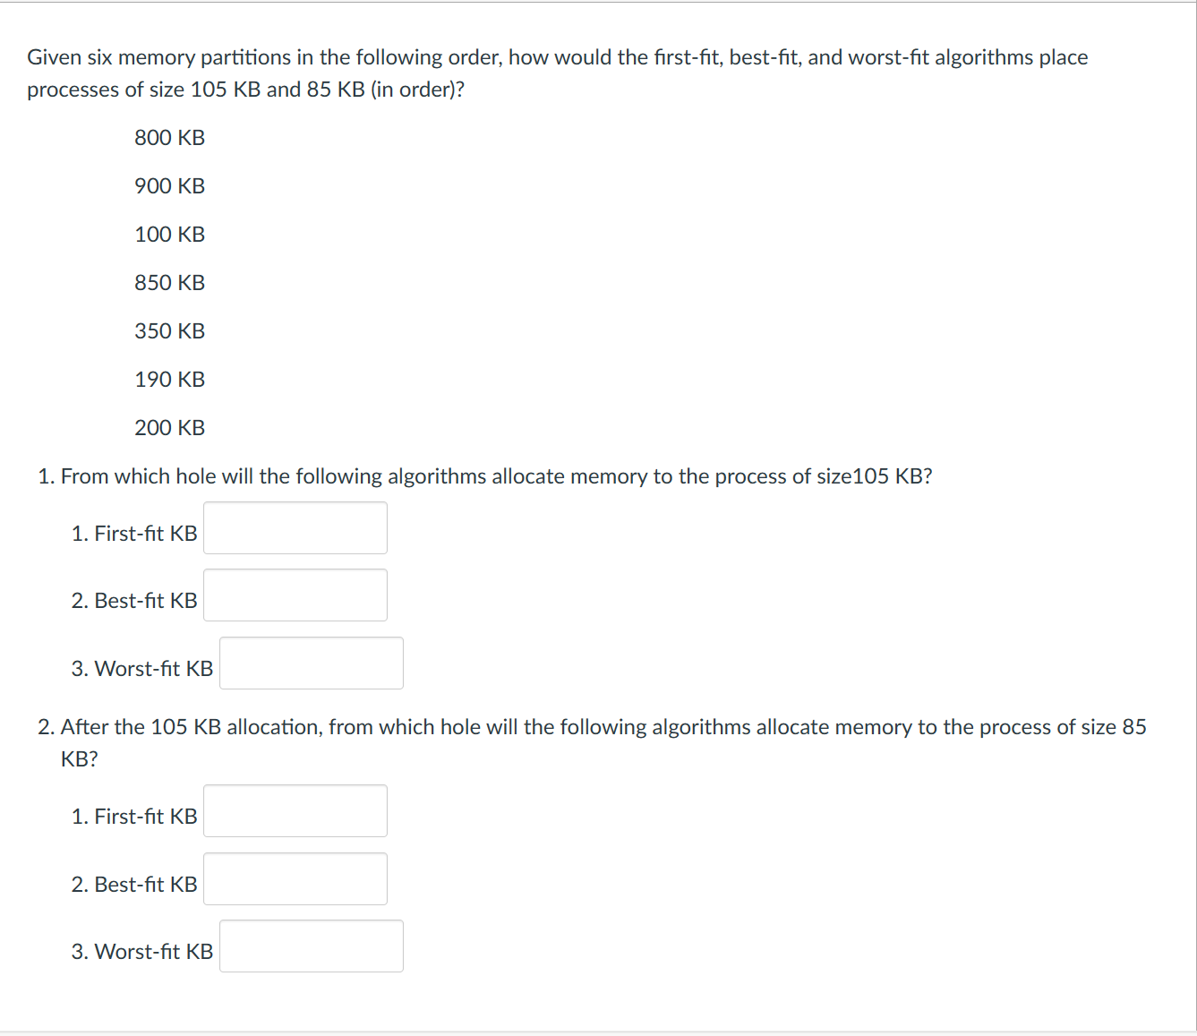
Task: Click the Worst-fit KB input under question 1
Action: pos(311,663)
